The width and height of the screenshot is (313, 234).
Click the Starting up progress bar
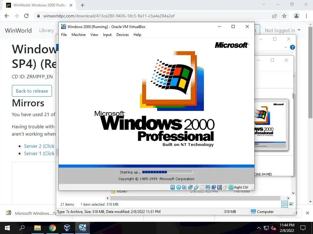[x=167, y=172]
